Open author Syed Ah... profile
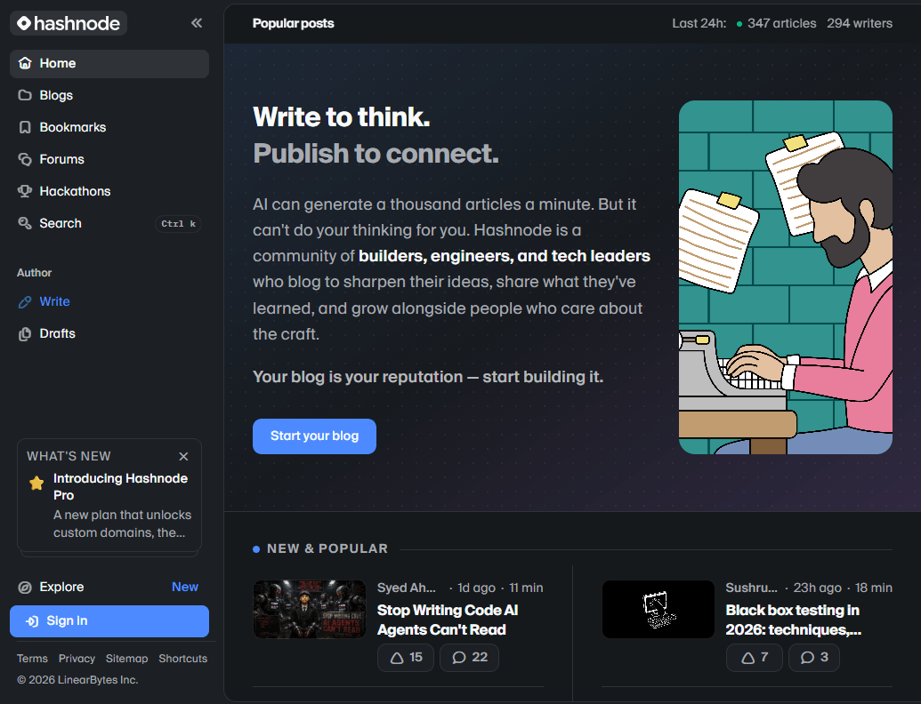 click(407, 588)
